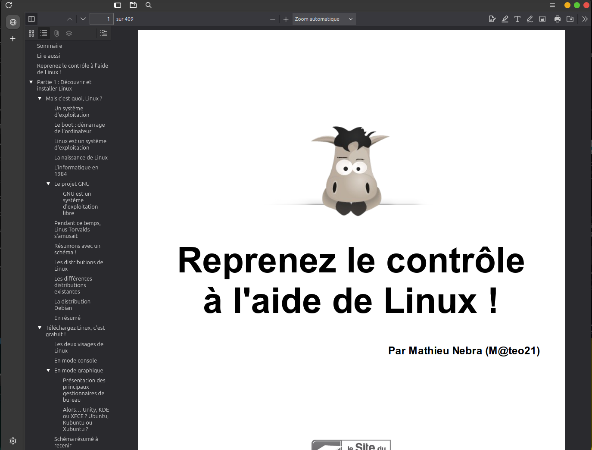The height and width of the screenshot is (450, 592).
Task: Go to 'Les deux visages de Linux'
Action: 78,347
